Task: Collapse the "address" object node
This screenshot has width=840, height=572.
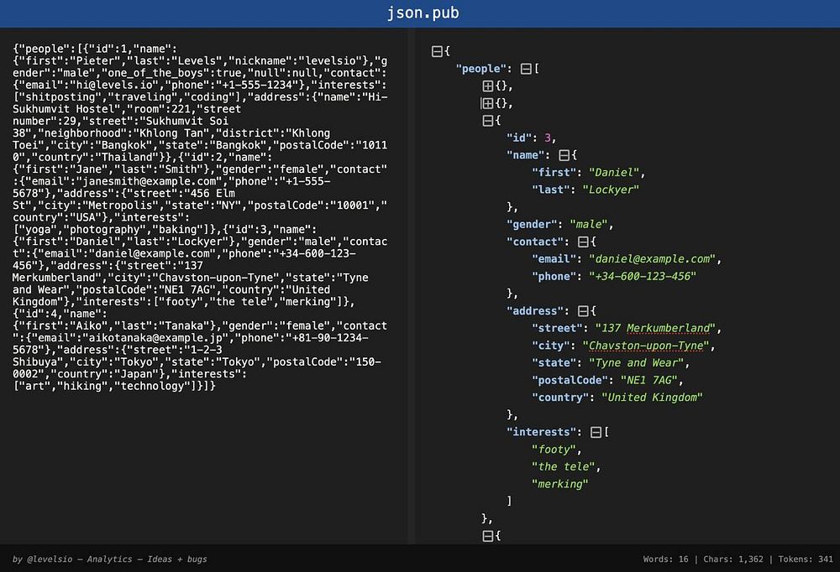Action: coord(583,311)
